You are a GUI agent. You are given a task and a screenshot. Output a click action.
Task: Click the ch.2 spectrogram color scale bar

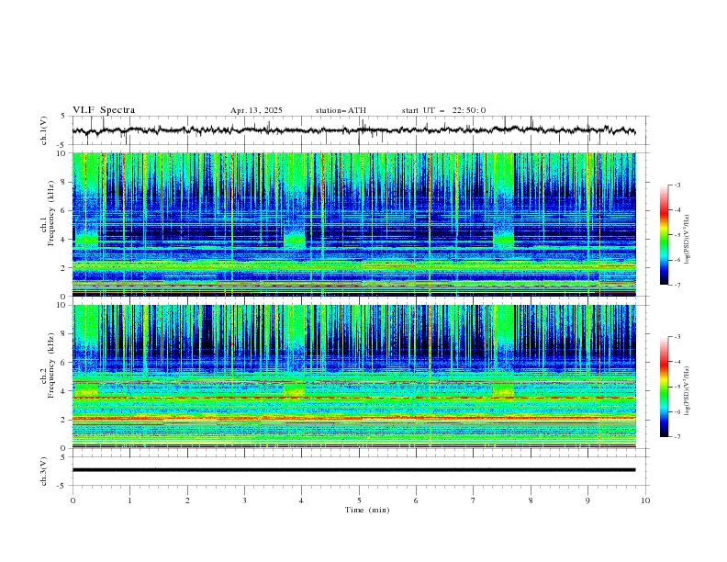(665, 387)
